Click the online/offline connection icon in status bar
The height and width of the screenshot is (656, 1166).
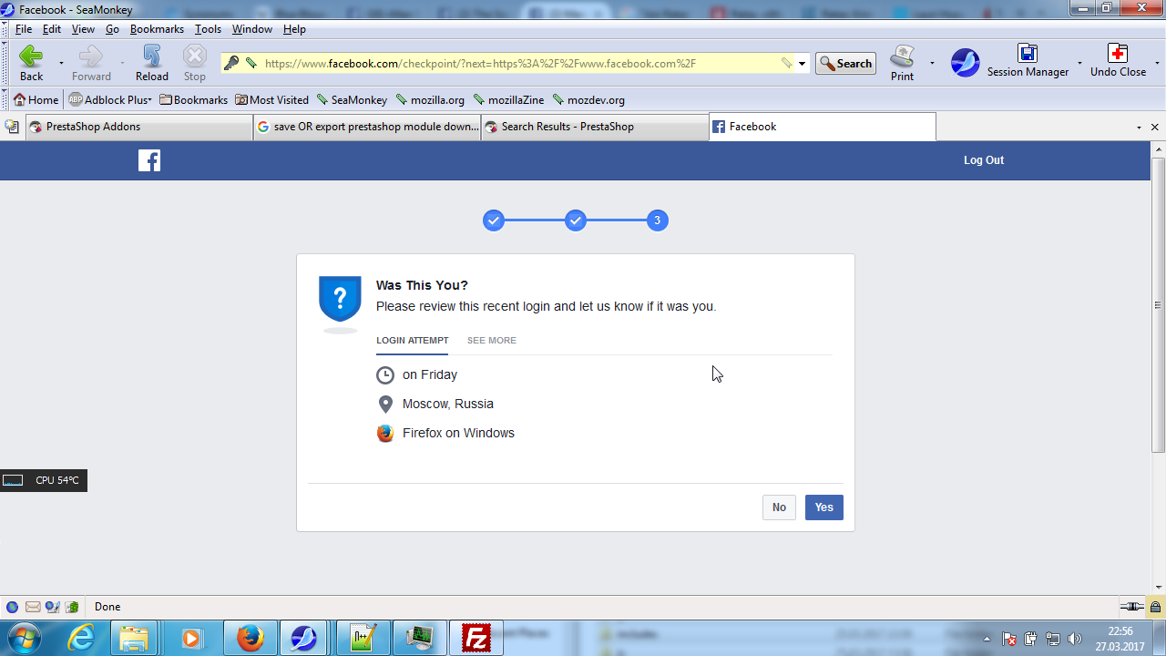click(1132, 607)
